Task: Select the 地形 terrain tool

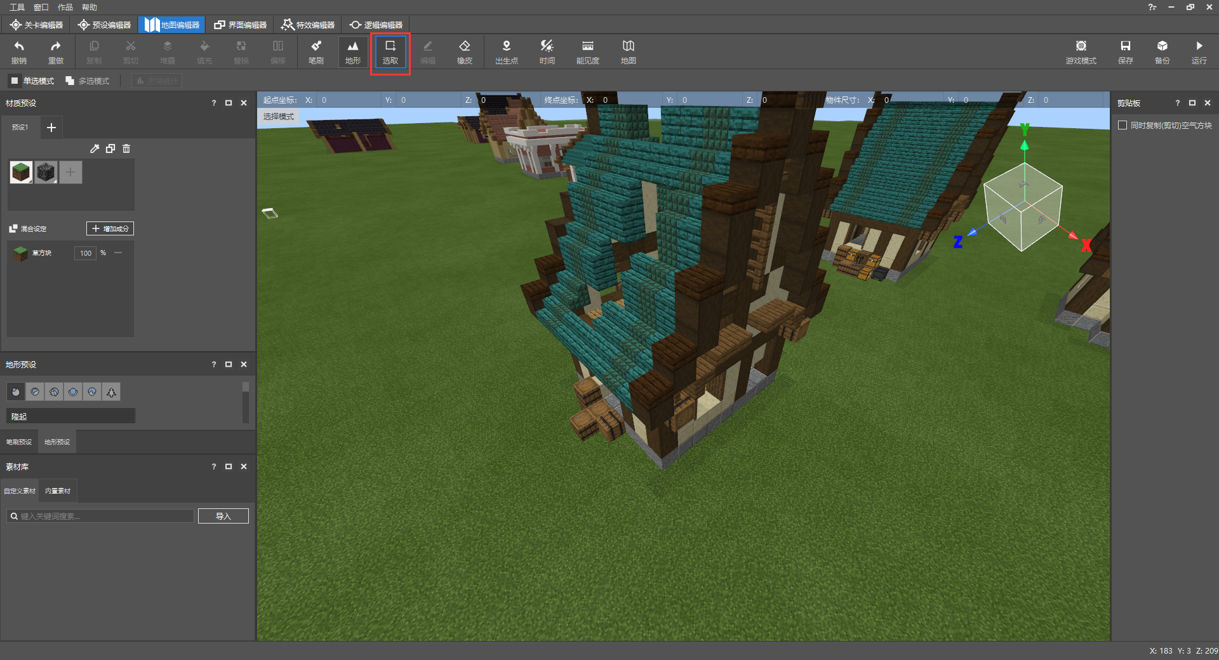Action: pos(353,51)
